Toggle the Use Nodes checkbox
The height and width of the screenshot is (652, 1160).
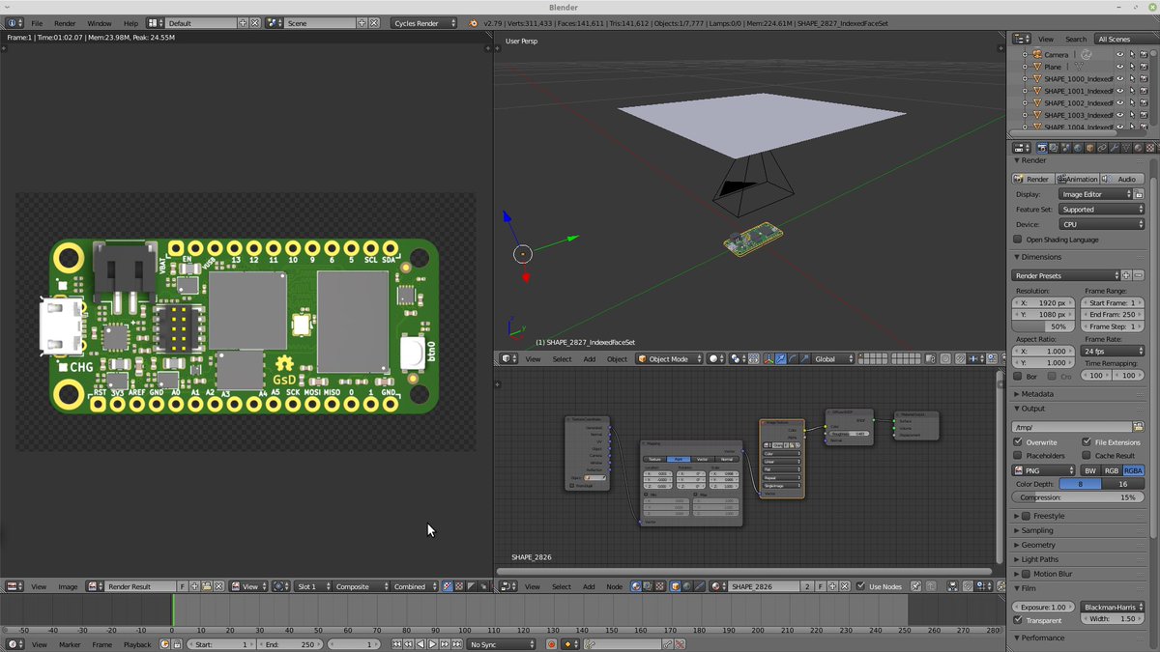(860, 586)
